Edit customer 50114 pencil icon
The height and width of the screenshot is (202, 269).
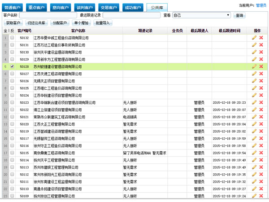point(254,160)
